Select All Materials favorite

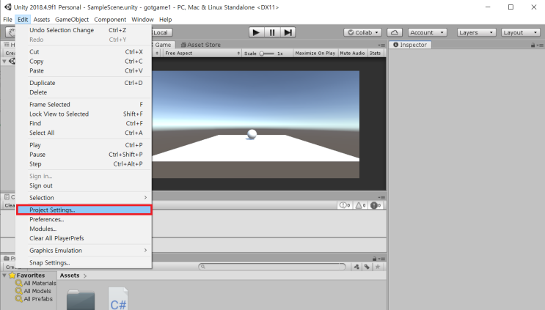click(36, 283)
